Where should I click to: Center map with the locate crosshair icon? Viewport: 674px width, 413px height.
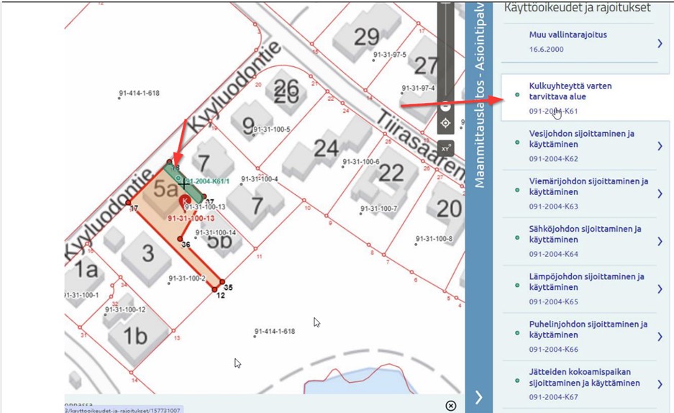pos(445,123)
